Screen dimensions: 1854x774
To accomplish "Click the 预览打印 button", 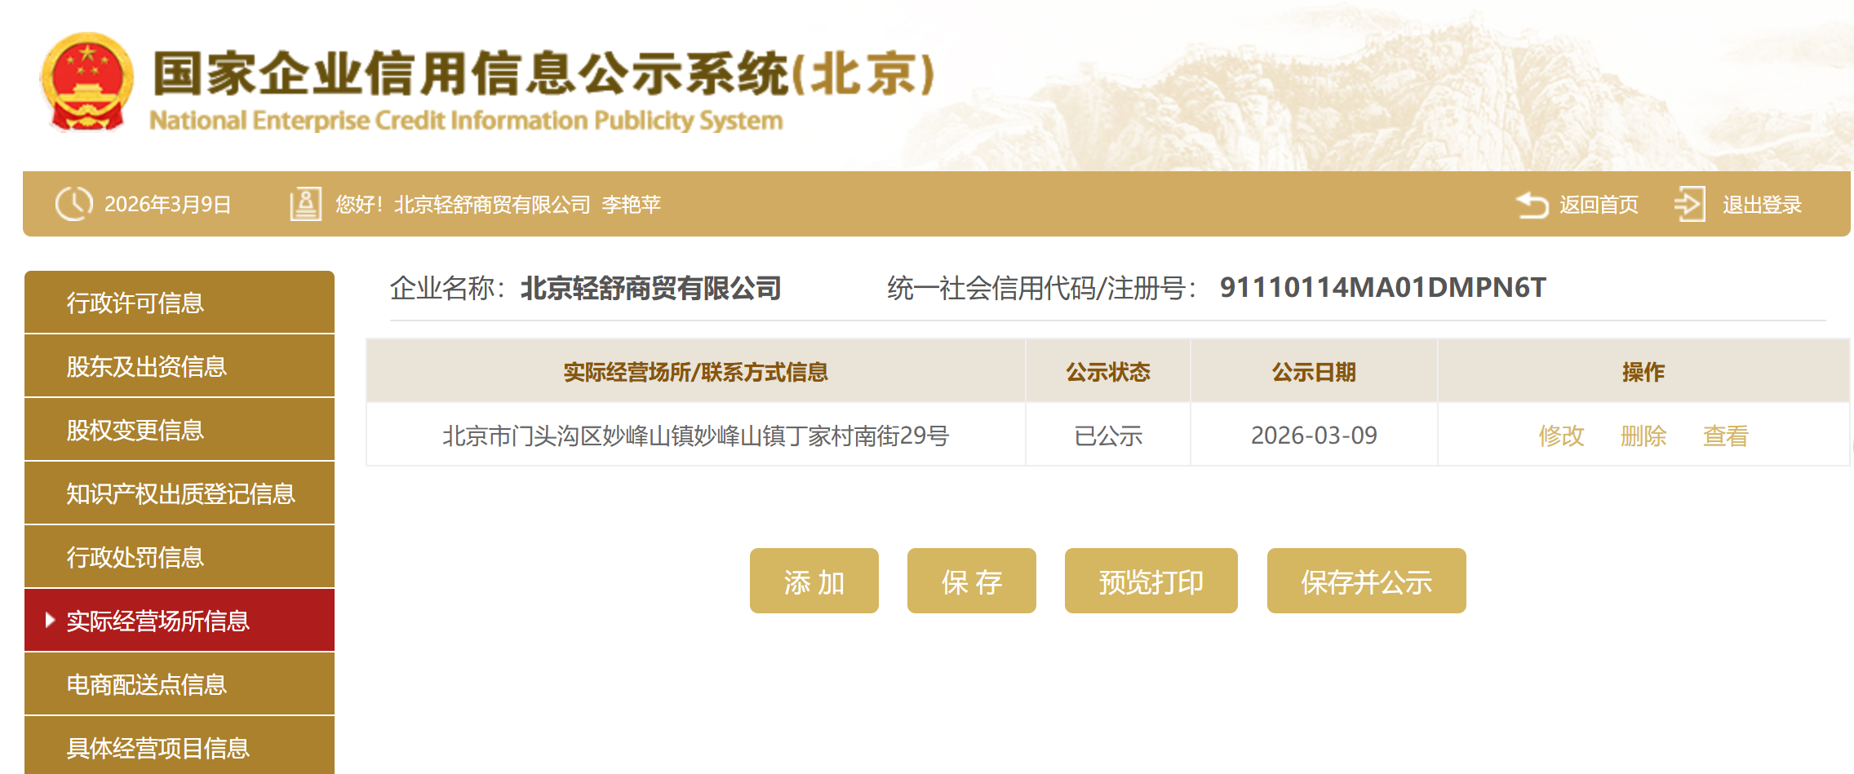I will pos(1151,581).
